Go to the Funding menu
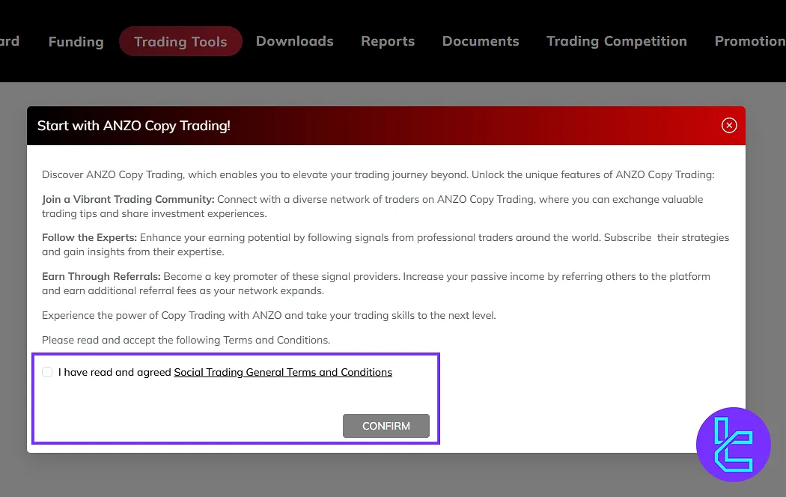The width and height of the screenshot is (786, 497). point(76,42)
